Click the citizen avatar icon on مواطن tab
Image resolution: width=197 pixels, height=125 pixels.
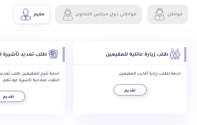pyautogui.click(x=160, y=15)
